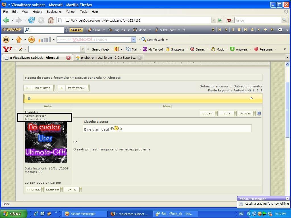This screenshot has width=291, height=218.
Task: Stop playback in Winamp toolbar
Action: [239, 30]
